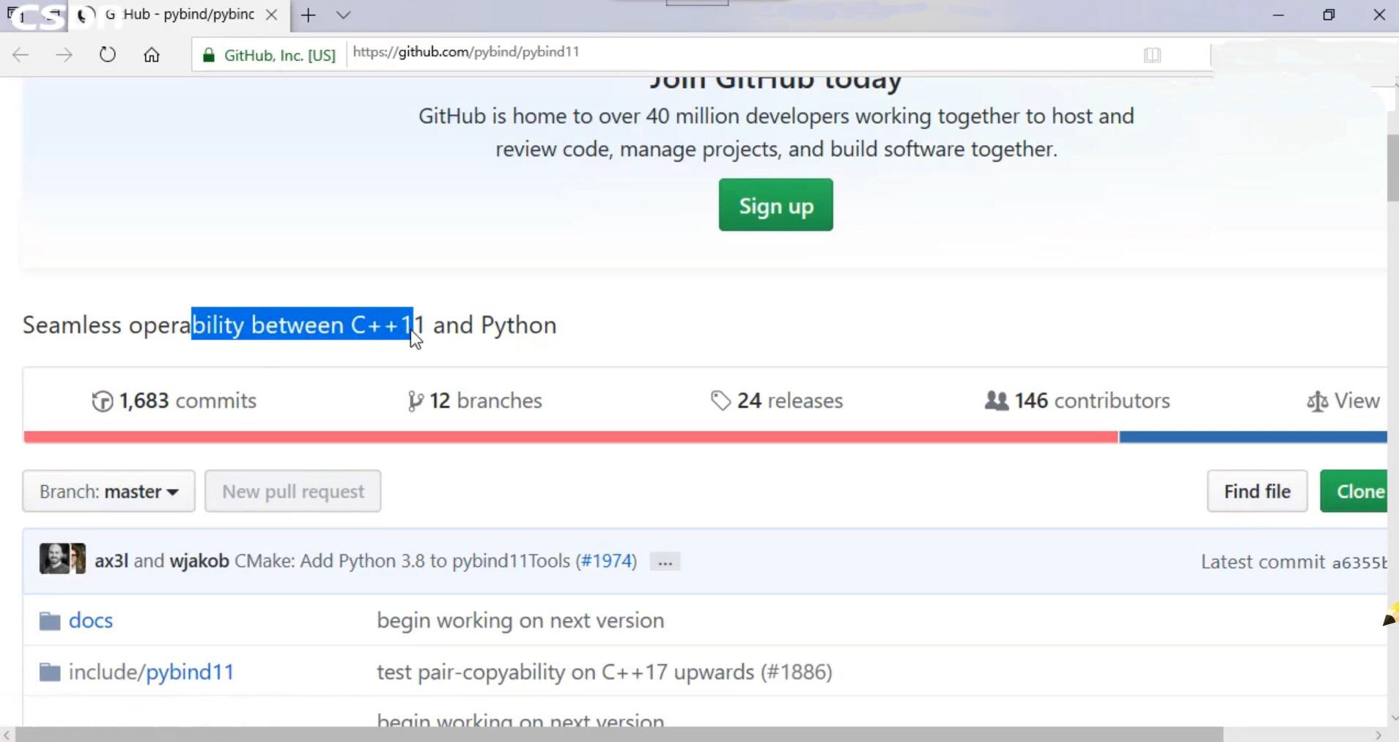Click the horizontal scrollbar left arrow
Viewport: 1399px width, 742px height.
pyautogui.click(x=7, y=735)
